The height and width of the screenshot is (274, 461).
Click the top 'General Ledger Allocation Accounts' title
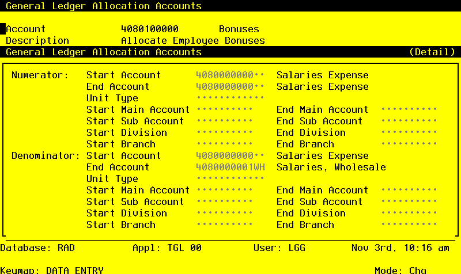(x=104, y=6)
